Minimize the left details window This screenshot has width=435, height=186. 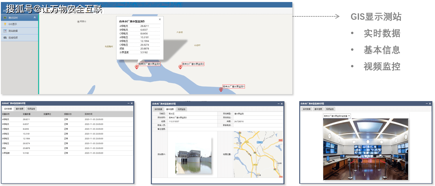pos(128,103)
